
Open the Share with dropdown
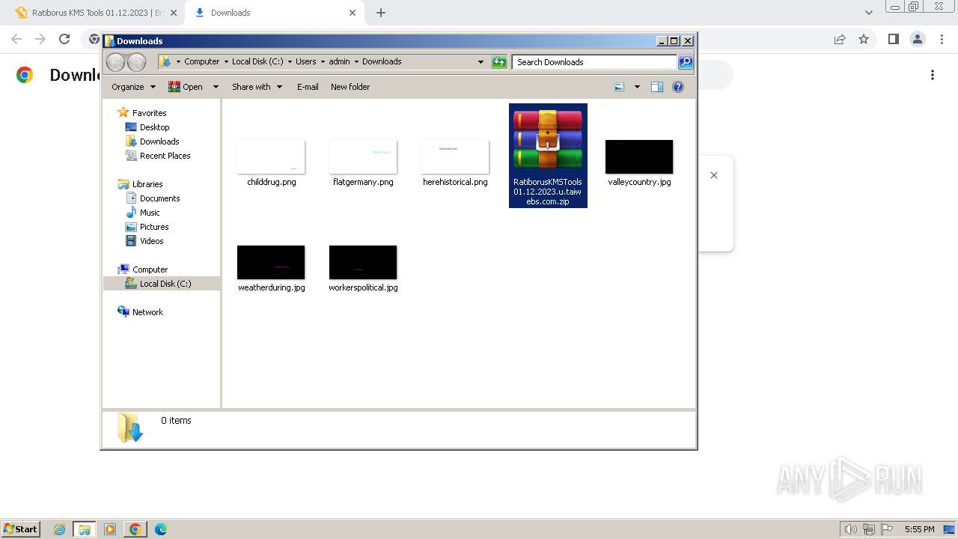(257, 87)
